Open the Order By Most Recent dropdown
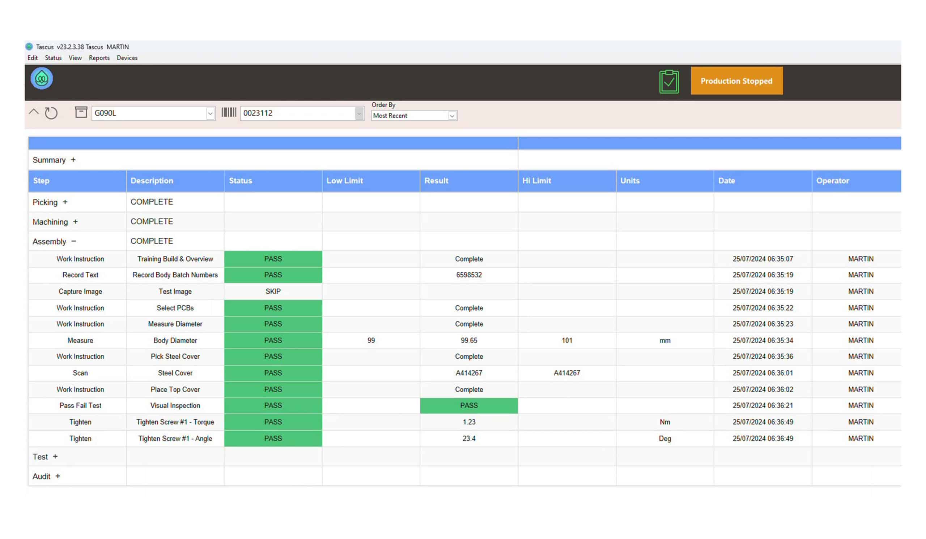Screen dimensions: 926x539 [452, 116]
